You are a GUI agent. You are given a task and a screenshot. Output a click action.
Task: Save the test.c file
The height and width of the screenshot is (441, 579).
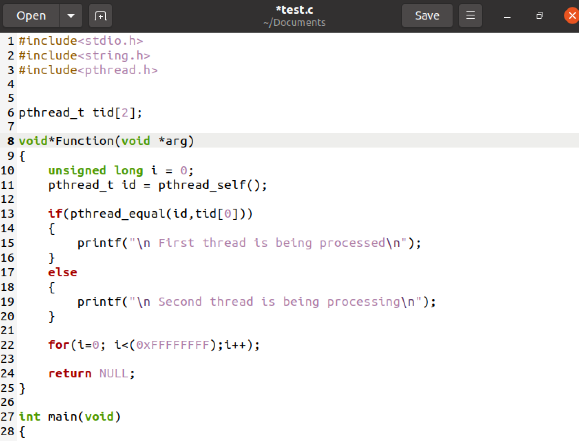click(x=427, y=16)
